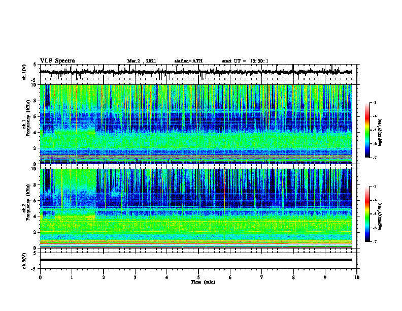Screen dimensions: 402x311
Task: Click ch.2 frequency tick label 4
Action: [x=35, y=216]
